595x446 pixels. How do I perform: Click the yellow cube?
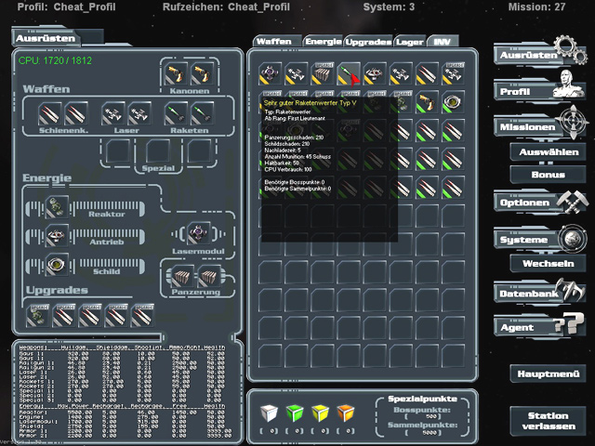tap(320, 413)
